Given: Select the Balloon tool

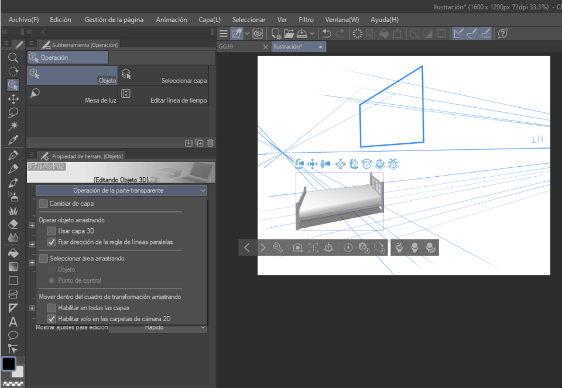Looking at the screenshot, I should pyautogui.click(x=13, y=335).
